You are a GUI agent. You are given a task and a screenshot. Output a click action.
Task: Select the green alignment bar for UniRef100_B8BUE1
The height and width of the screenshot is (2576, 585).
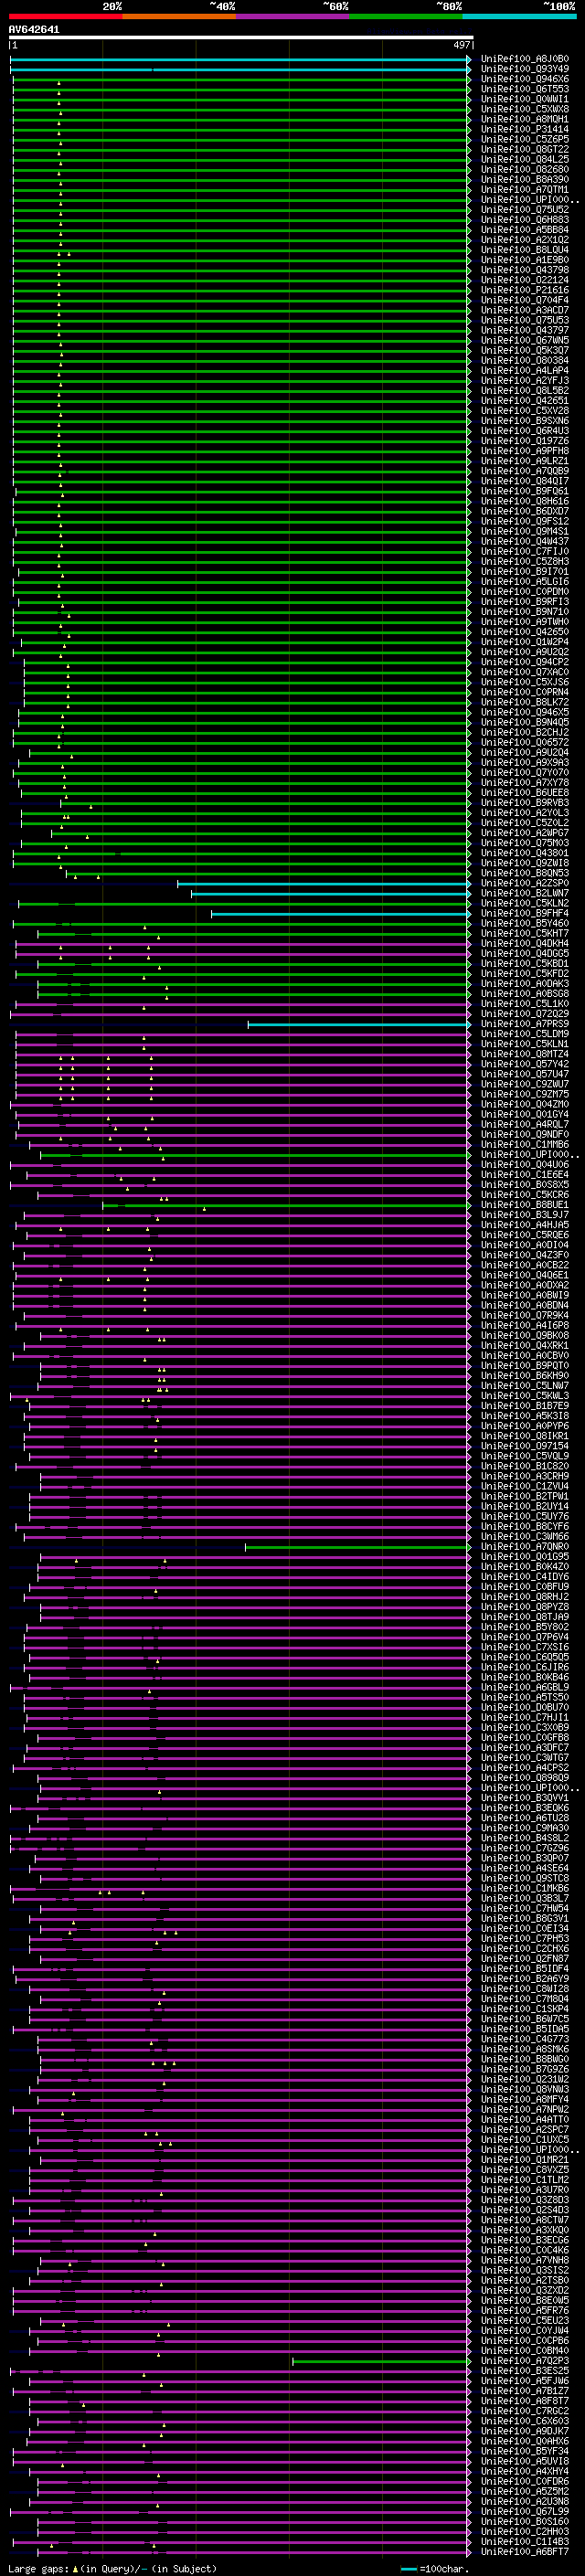point(286,1205)
